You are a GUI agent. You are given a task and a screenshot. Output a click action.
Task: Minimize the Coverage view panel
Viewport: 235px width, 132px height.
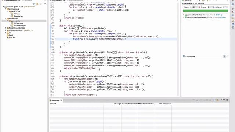[224, 100]
